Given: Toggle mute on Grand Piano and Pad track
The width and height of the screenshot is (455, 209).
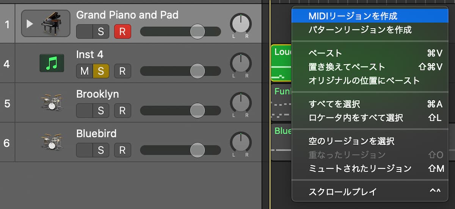Looking at the screenshot, I should pos(84,32).
